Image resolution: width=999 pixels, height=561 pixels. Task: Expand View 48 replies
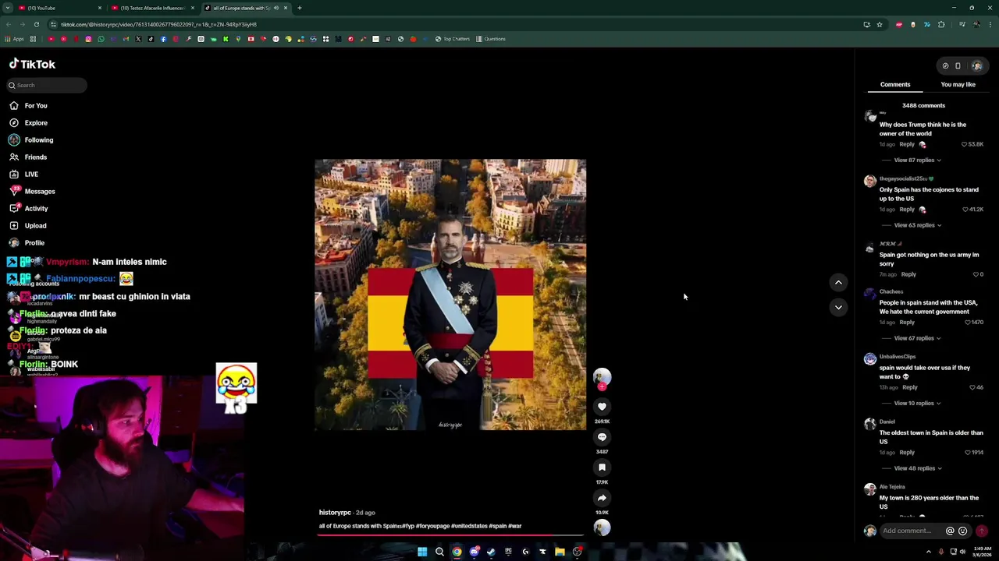pos(917,468)
